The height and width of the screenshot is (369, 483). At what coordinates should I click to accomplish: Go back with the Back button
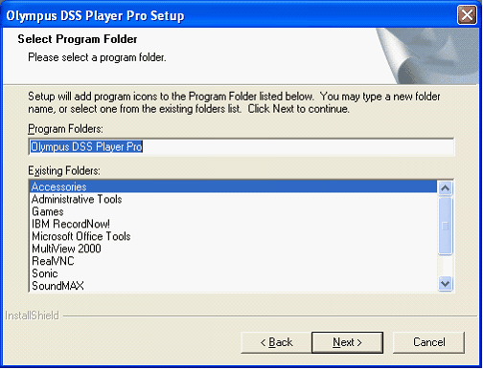click(x=276, y=342)
